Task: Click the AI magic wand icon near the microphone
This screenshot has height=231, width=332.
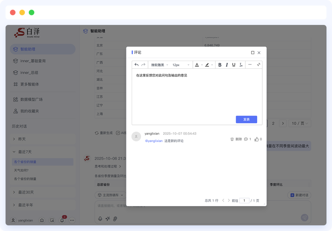Action: pyautogui.click(x=108, y=218)
